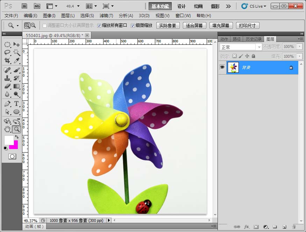The height and width of the screenshot is (232, 306).
Task: Click the add layer style fx icon
Action: (x=246, y=227)
